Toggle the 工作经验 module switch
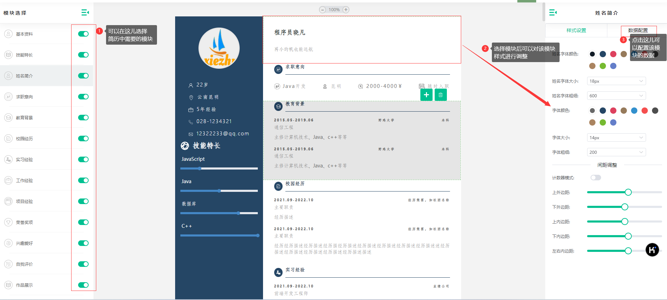Viewport: 667px width, 300px height. 83,180
